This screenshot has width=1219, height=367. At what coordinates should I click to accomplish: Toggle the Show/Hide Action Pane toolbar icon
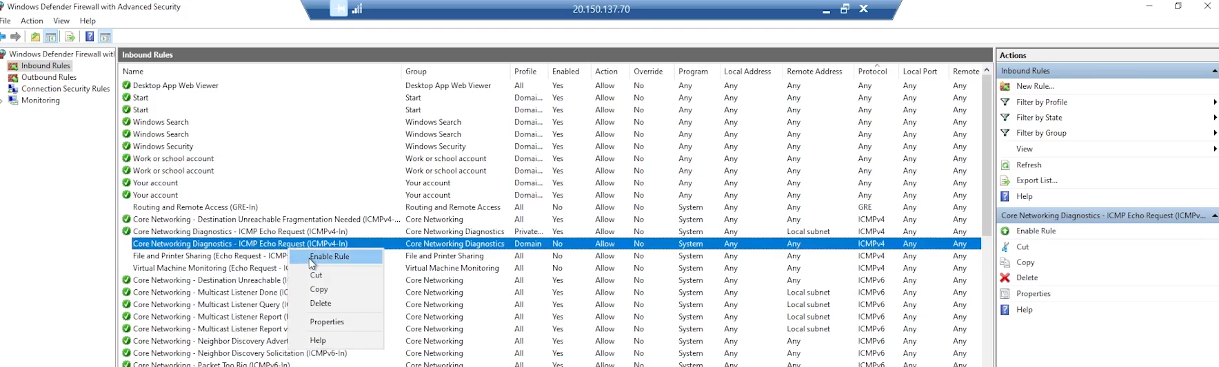tap(105, 36)
